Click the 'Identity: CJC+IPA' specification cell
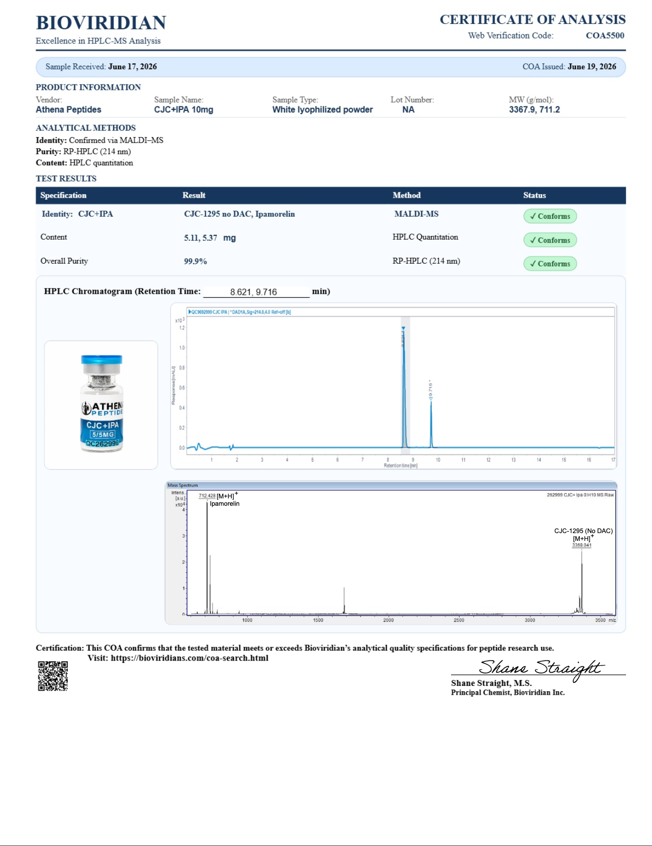 pos(77,214)
